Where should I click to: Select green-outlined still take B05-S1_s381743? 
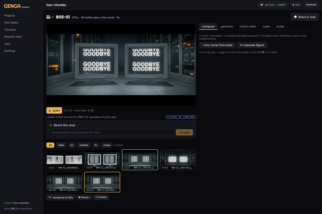(x=140, y=160)
